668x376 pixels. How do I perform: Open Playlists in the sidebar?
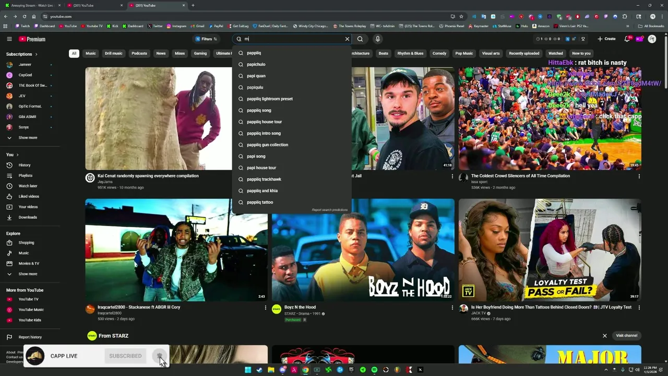[26, 175]
